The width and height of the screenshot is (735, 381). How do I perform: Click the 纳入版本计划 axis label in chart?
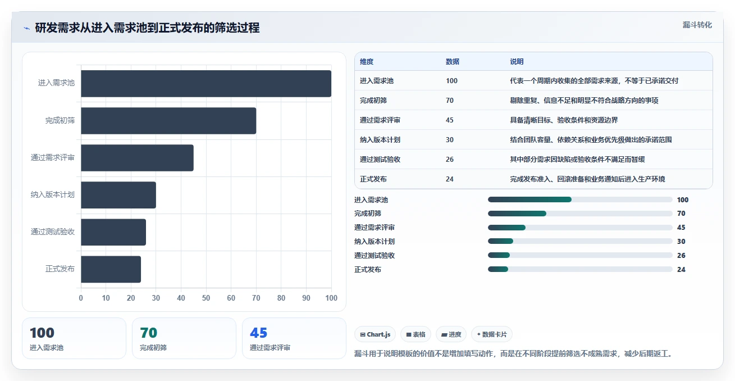click(53, 194)
